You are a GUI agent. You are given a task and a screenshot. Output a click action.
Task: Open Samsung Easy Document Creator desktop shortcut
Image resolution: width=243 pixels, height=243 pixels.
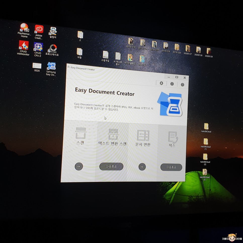[x=51, y=66]
